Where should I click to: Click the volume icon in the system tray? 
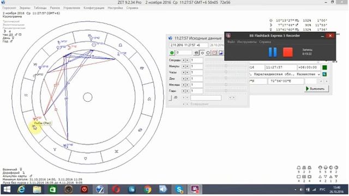click(301, 189)
